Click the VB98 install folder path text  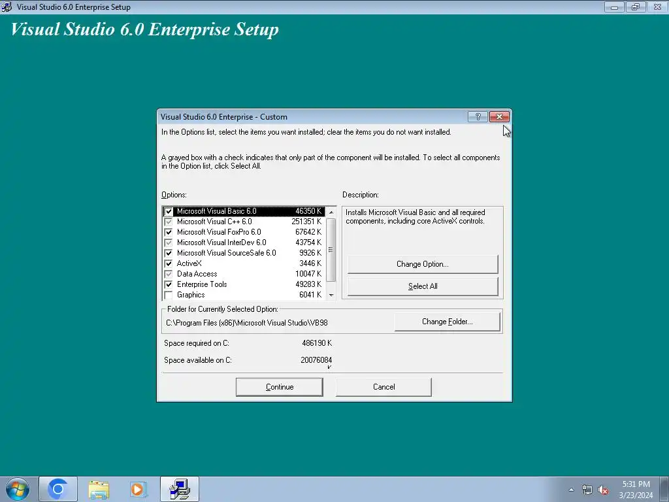click(x=246, y=323)
